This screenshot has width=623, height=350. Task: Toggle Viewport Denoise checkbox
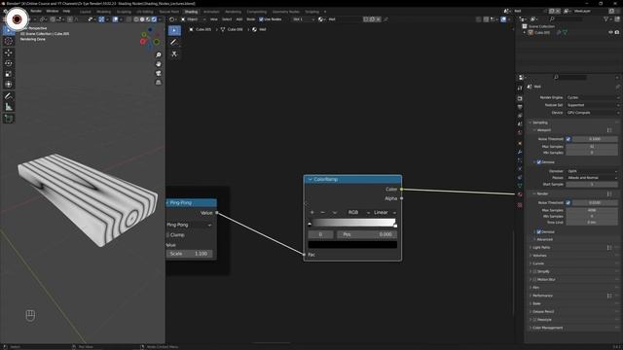pos(539,162)
